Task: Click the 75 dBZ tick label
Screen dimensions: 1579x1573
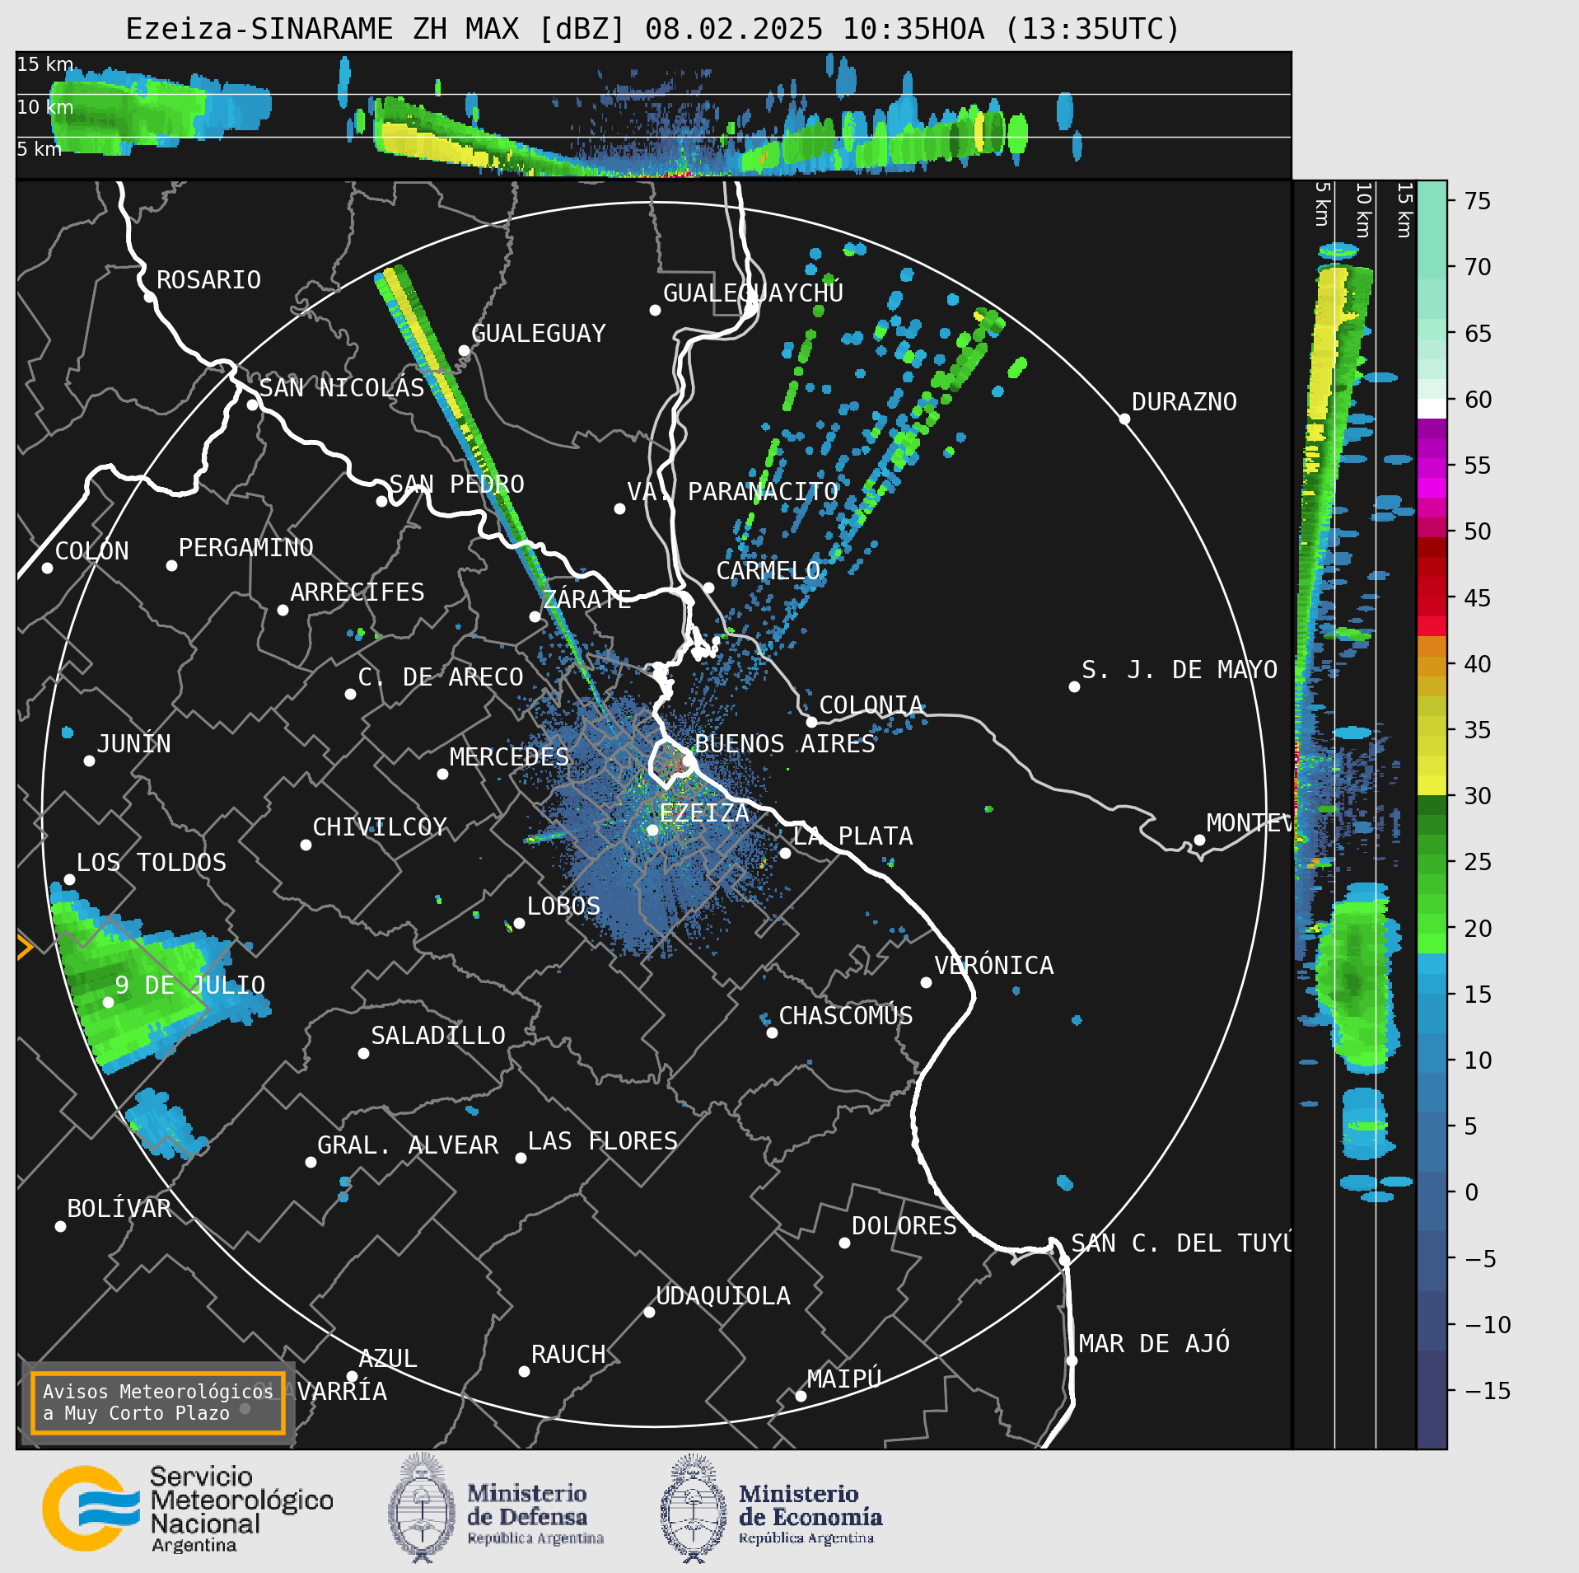Action: 1477,201
